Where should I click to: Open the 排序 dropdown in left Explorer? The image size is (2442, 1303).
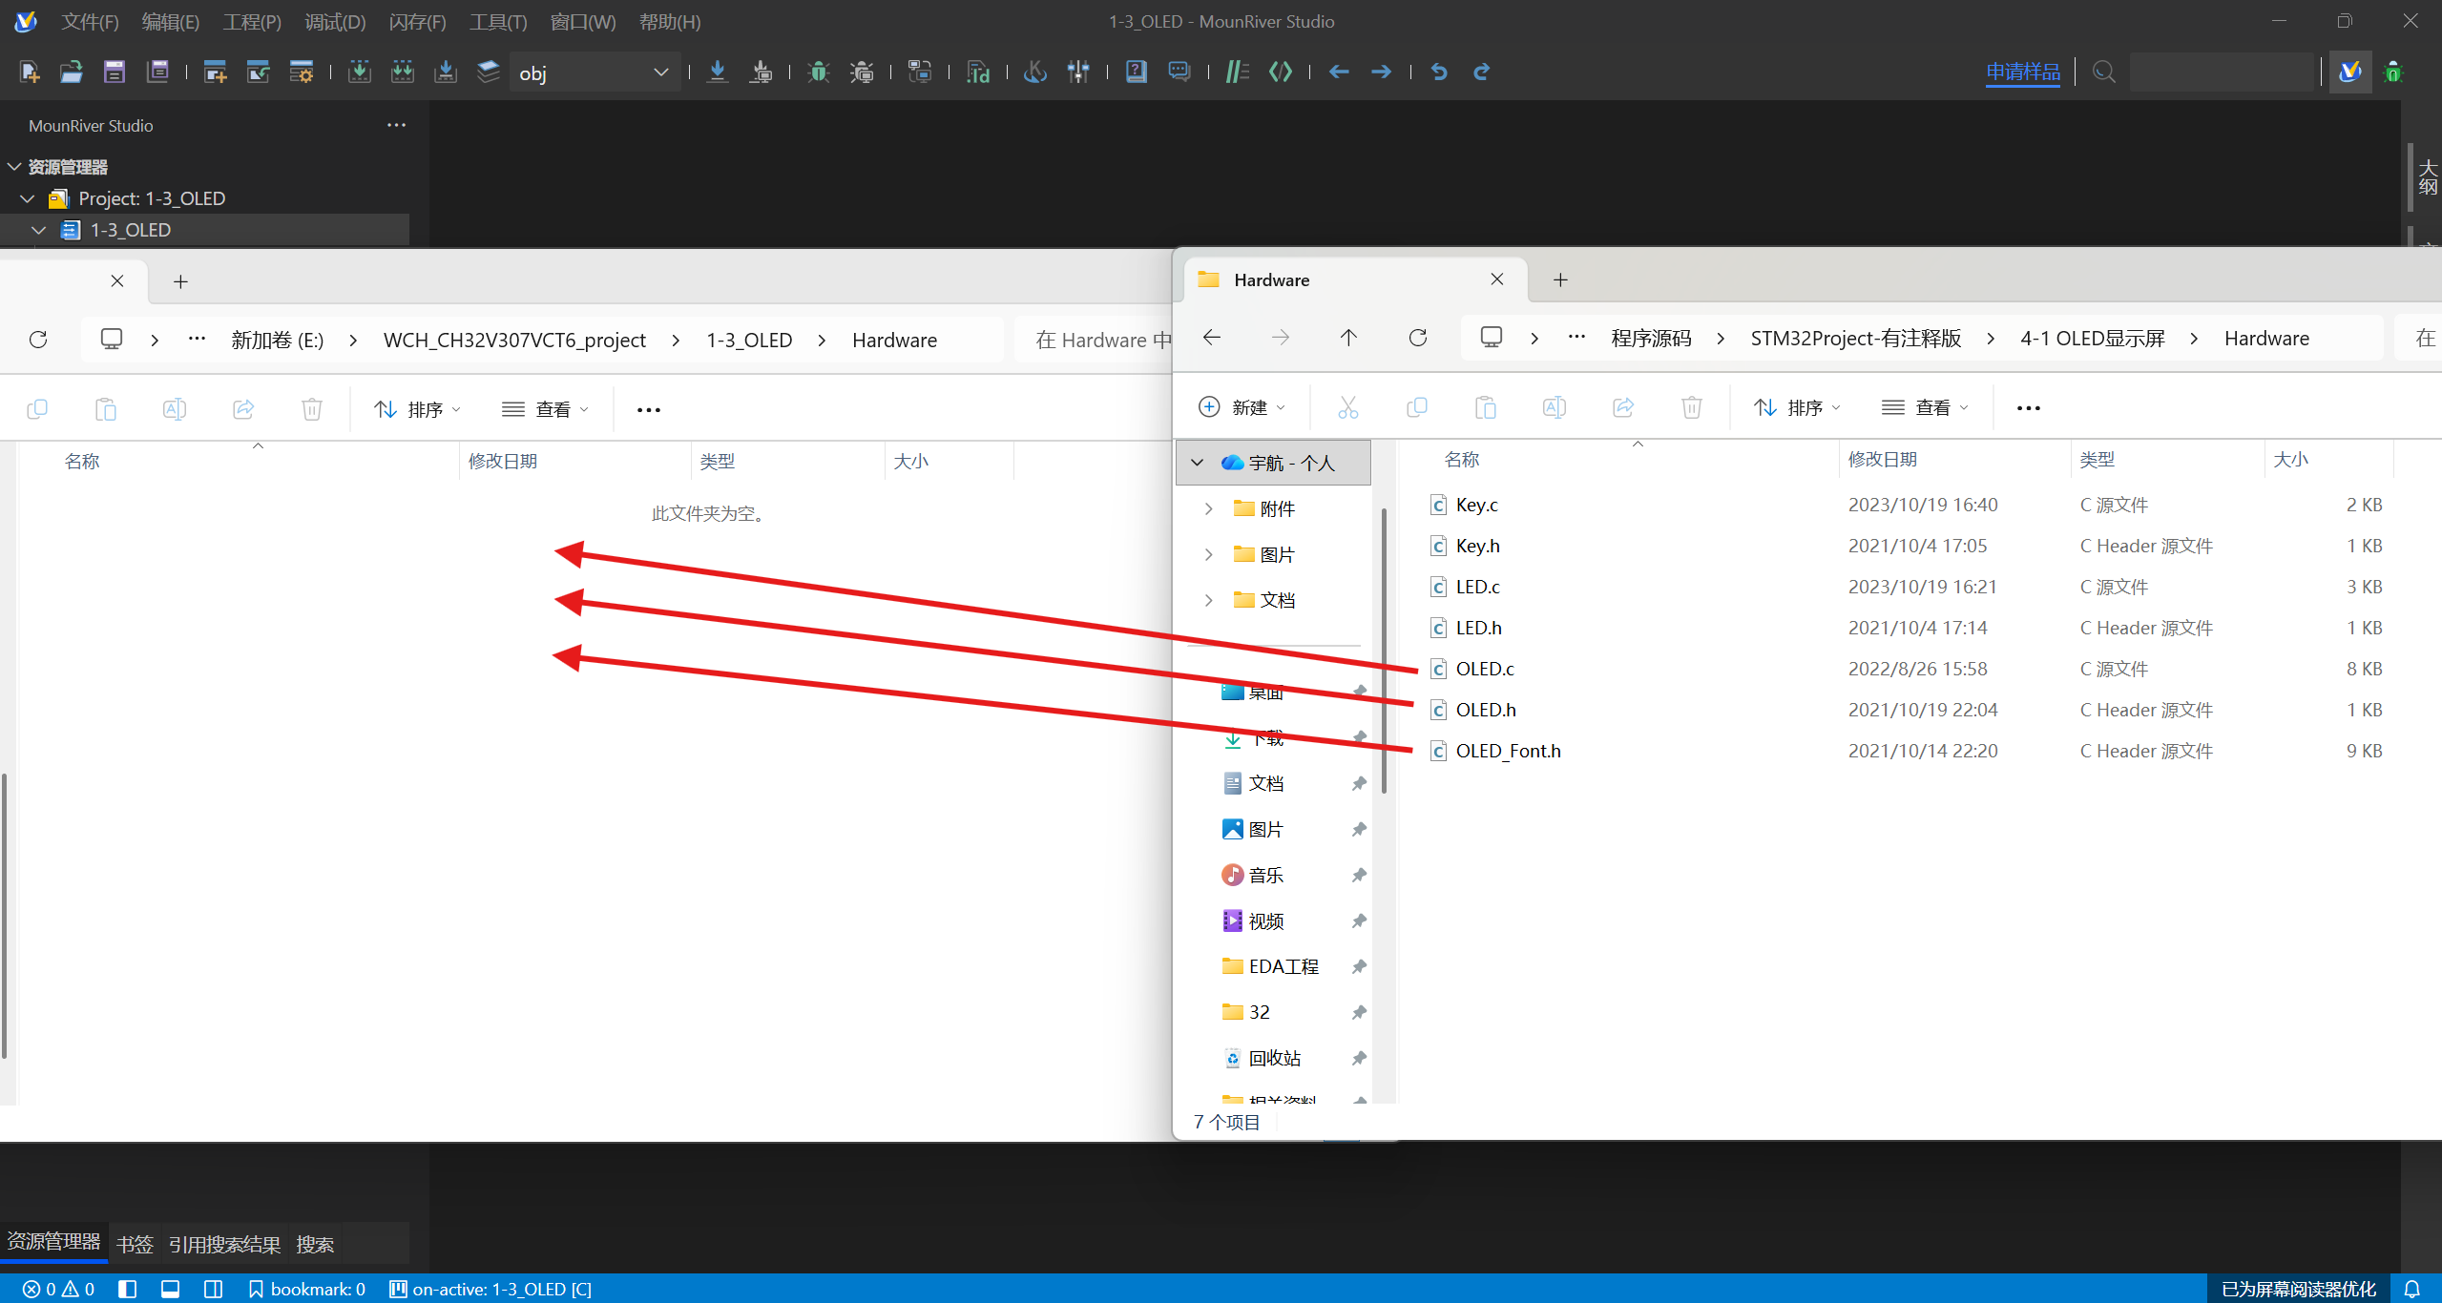pos(418,409)
